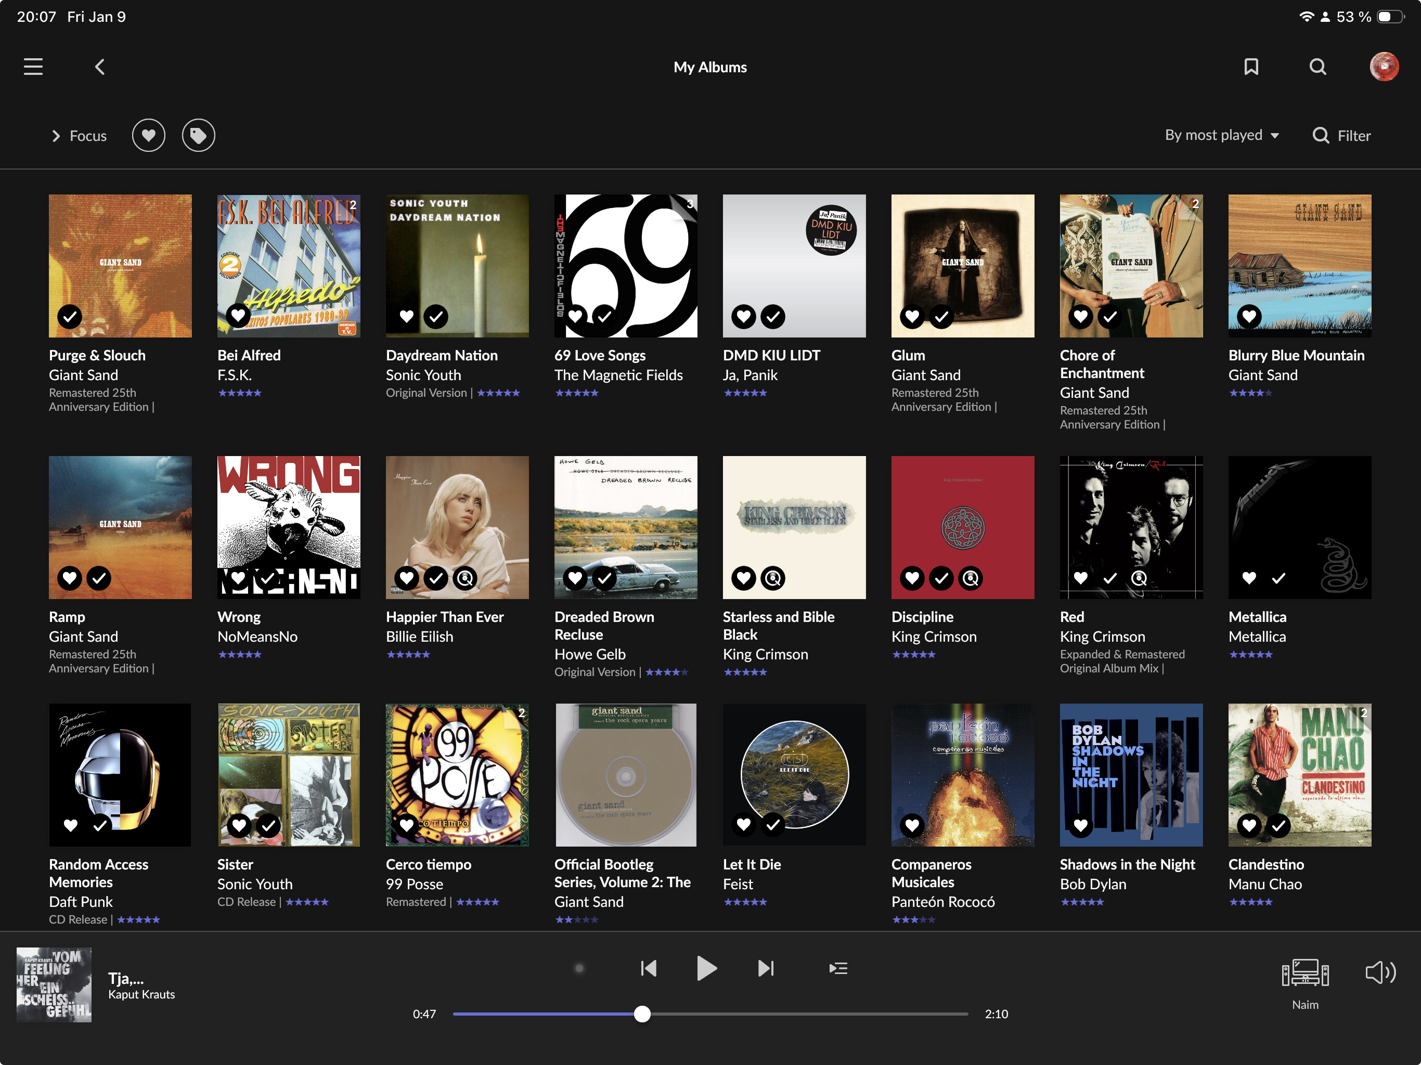Toggle the heart on Blurry Blue Mountain cover

[1249, 316]
